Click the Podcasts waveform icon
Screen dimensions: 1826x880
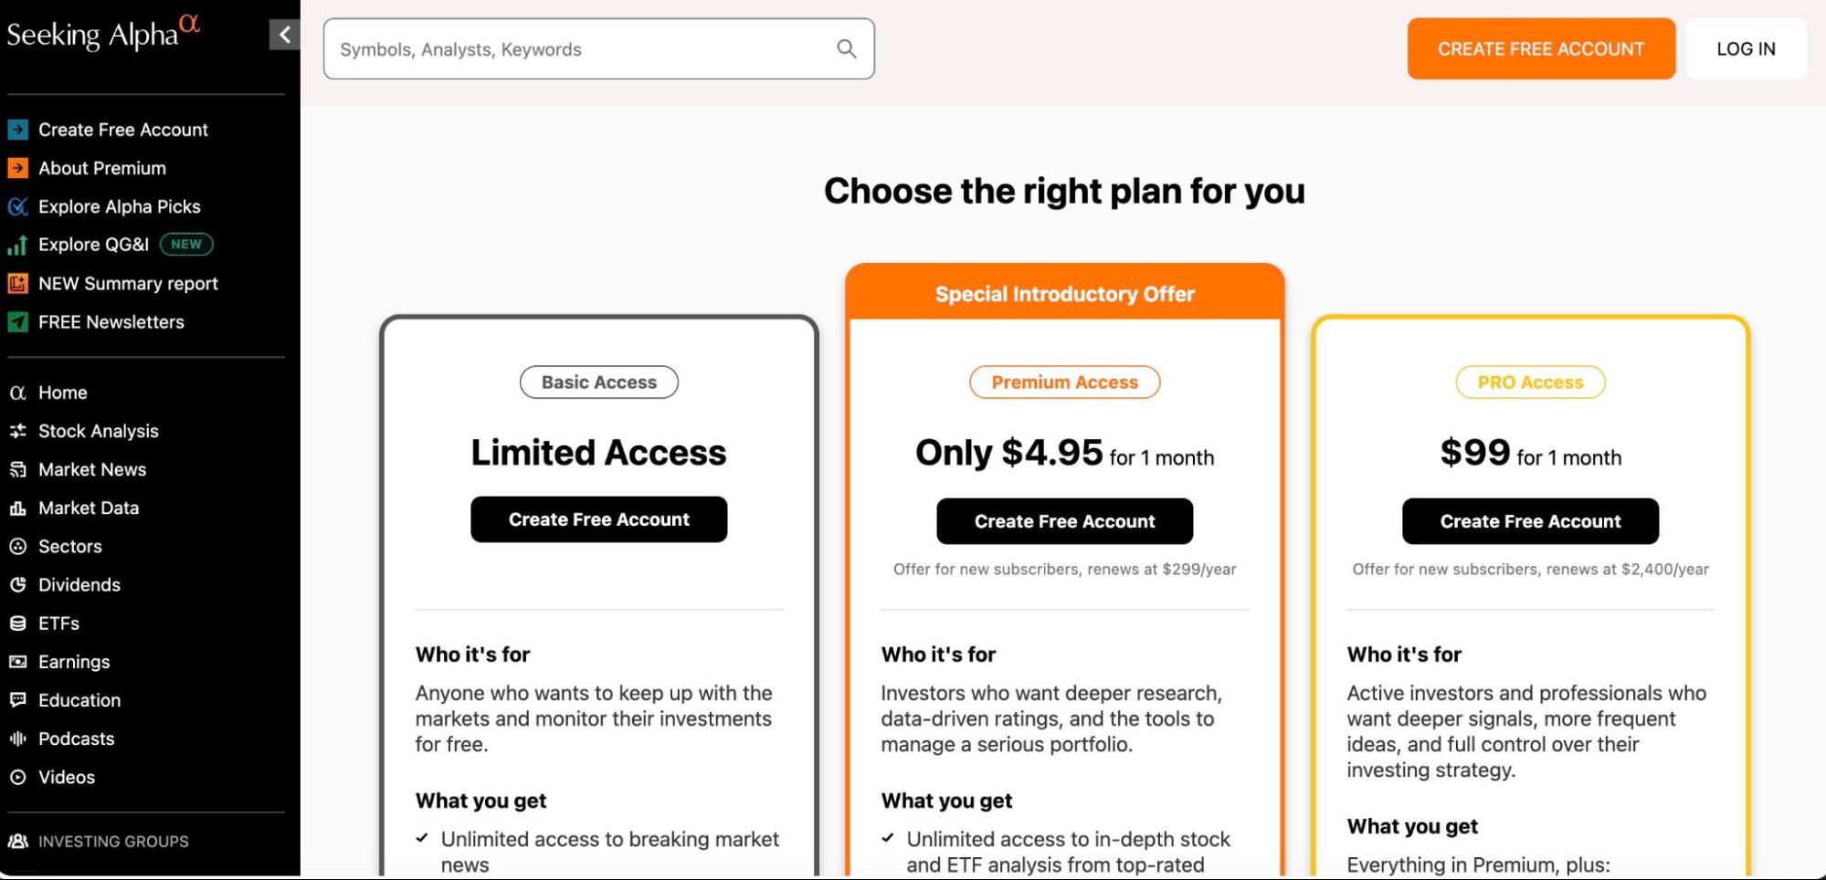coord(17,739)
